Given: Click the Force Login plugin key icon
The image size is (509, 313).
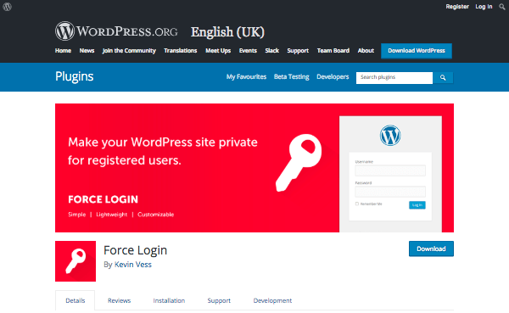Looking at the screenshot, I should pos(76,261).
